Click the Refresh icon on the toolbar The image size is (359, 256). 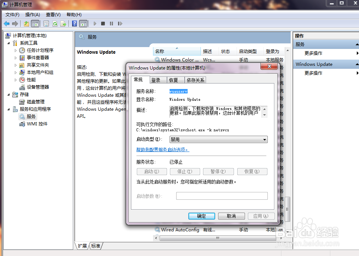[54, 23]
